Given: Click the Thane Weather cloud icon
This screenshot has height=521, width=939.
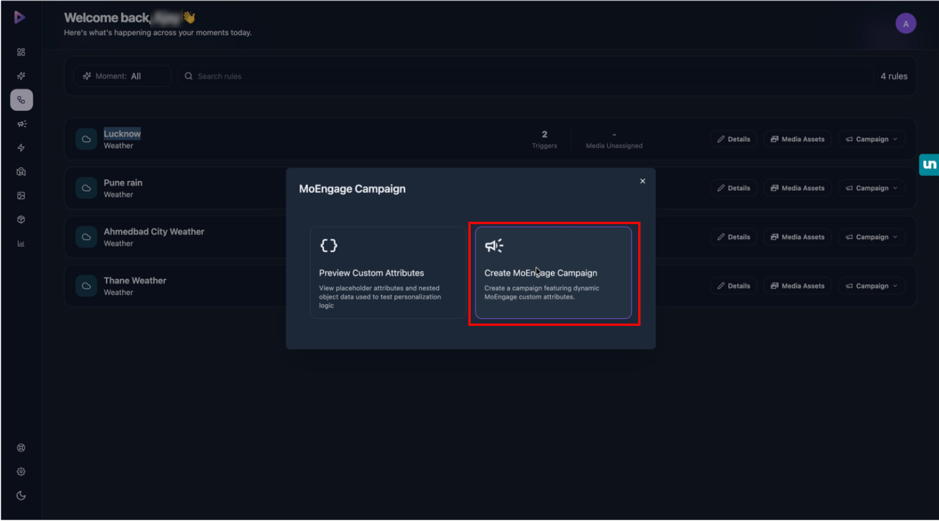Looking at the screenshot, I should tap(86, 286).
